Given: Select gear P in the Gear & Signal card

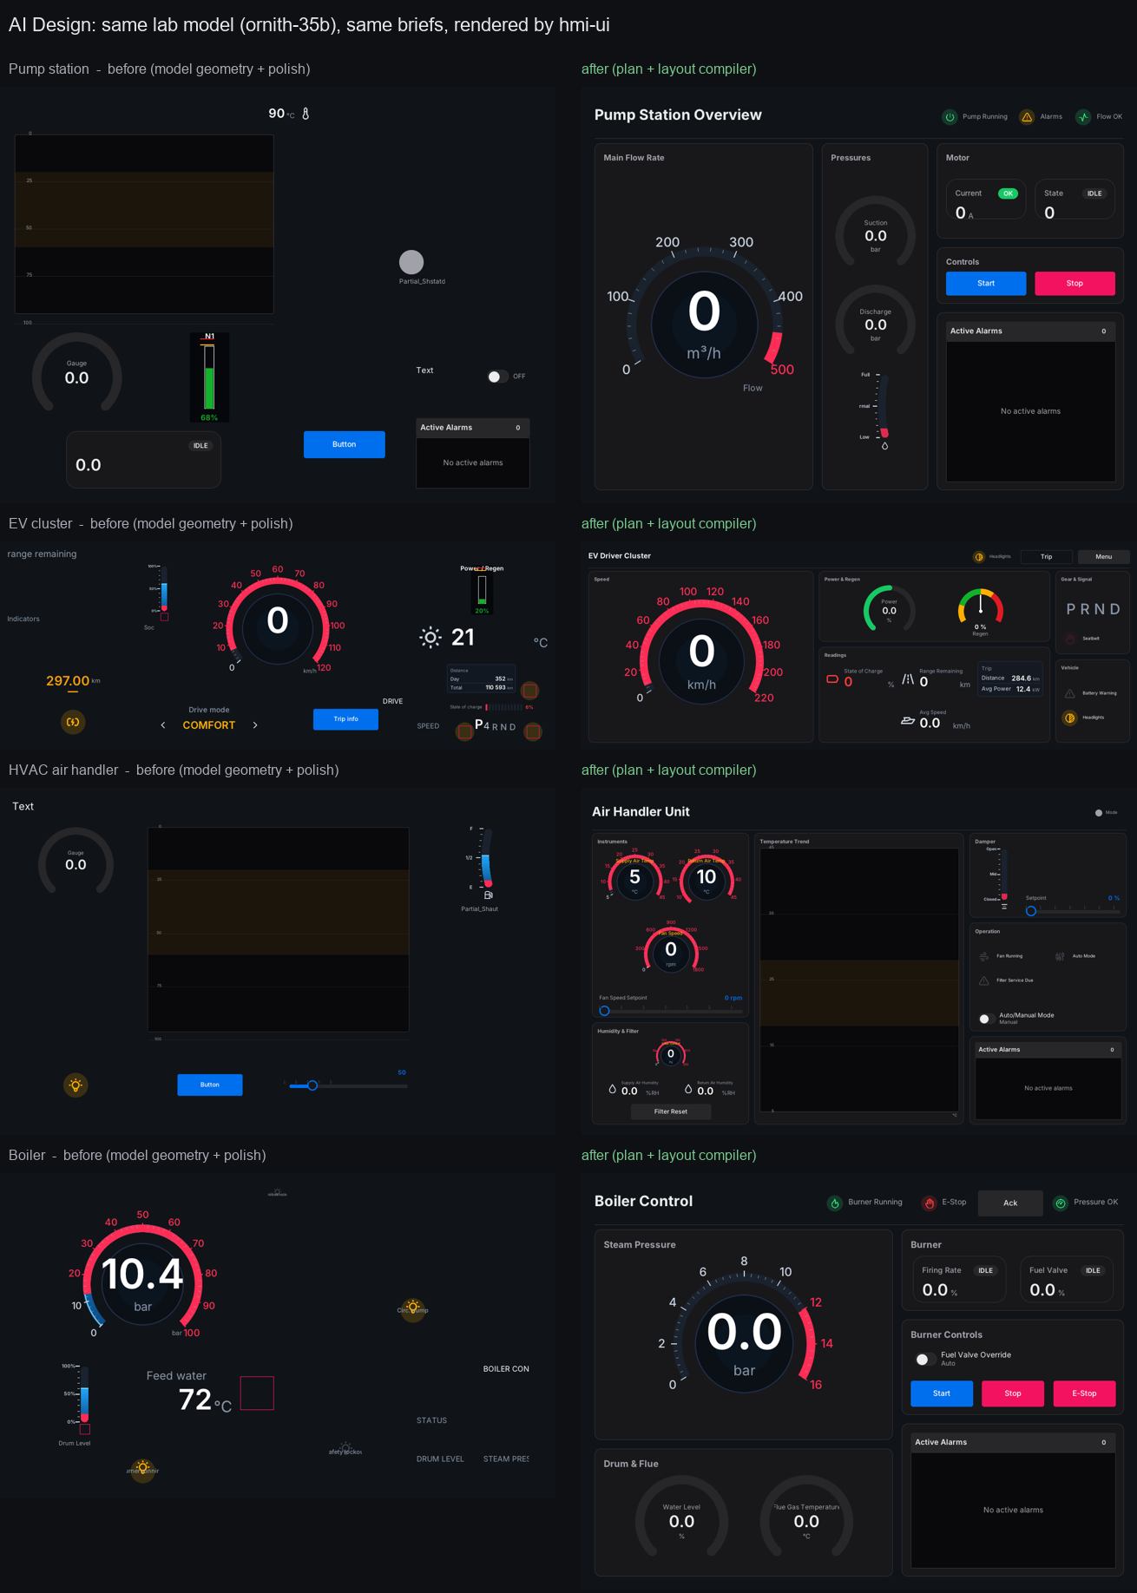Looking at the screenshot, I should 1071,609.
